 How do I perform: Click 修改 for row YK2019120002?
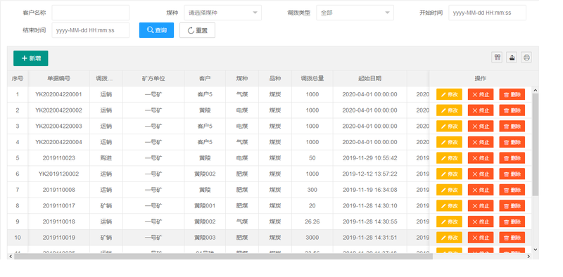(x=449, y=174)
